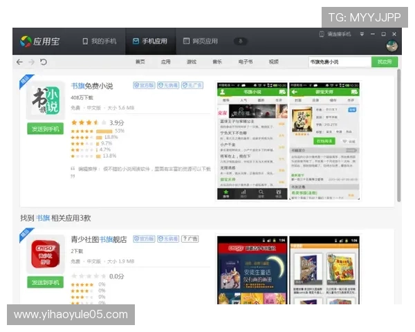415x332 pixels.
Task: Click 无广告 badge of 书旗免费小说
Action: [192, 85]
